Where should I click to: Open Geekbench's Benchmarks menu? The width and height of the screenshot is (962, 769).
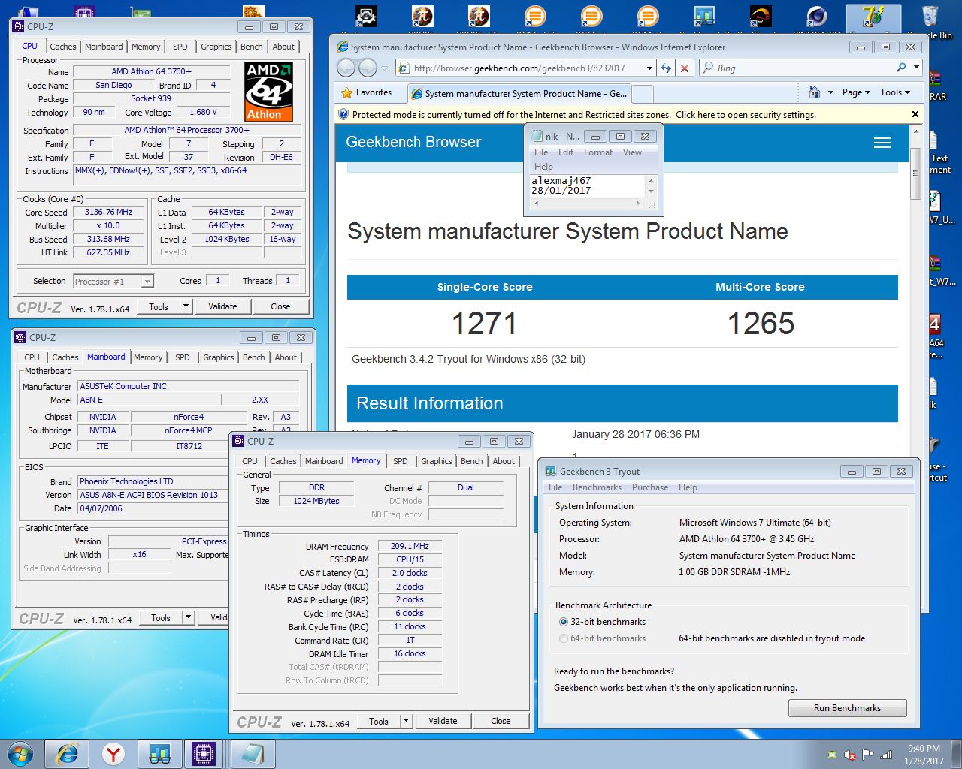[x=597, y=487]
